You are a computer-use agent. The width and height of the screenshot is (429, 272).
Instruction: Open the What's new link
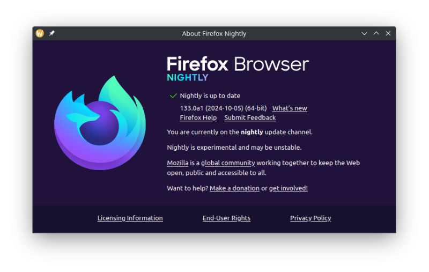290,108
